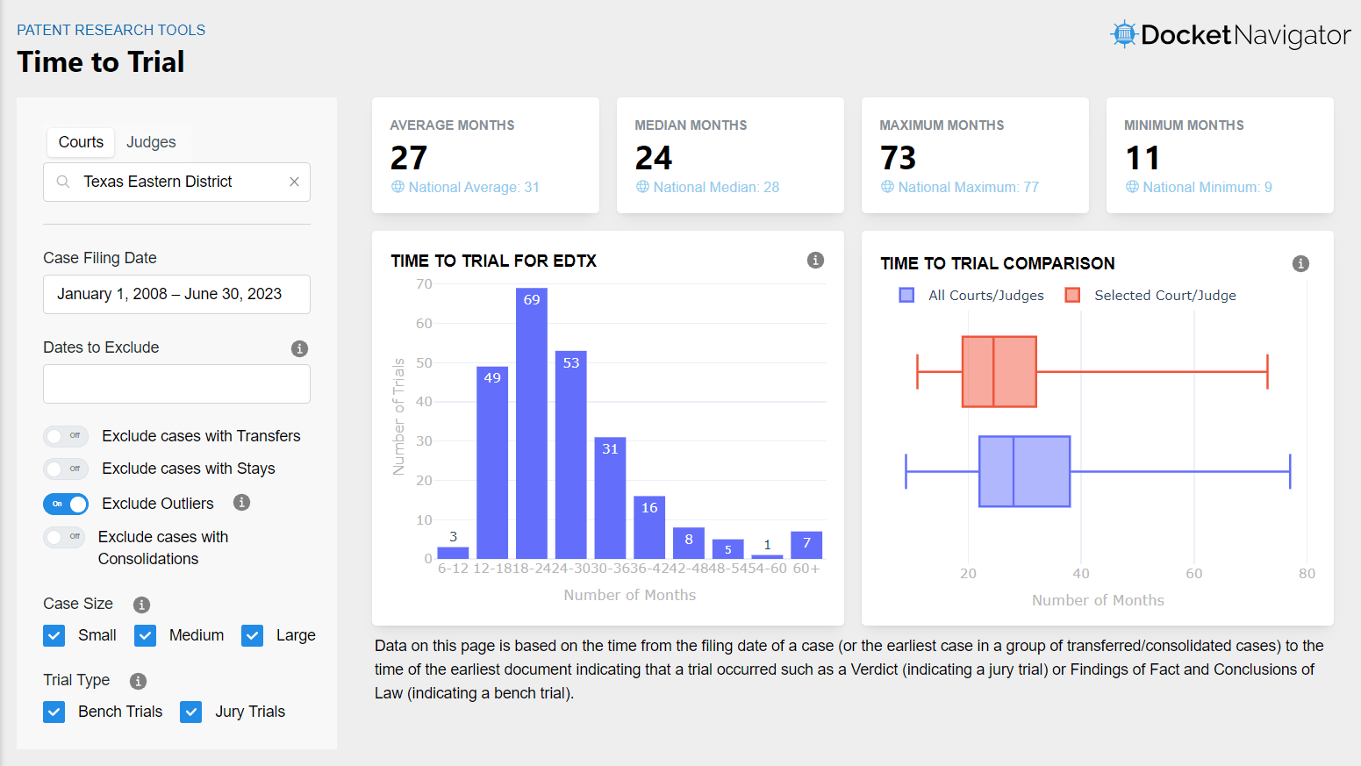Click the Time to Trial for EDTX info icon
The image size is (1361, 766).
point(815,260)
